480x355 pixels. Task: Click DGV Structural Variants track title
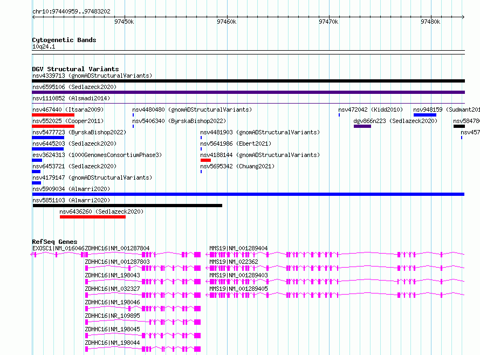coord(76,69)
